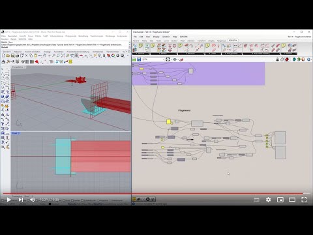
Task: Toggle YouTube subtitles captions button
Action: pyautogui.click(x=256, y=200)
